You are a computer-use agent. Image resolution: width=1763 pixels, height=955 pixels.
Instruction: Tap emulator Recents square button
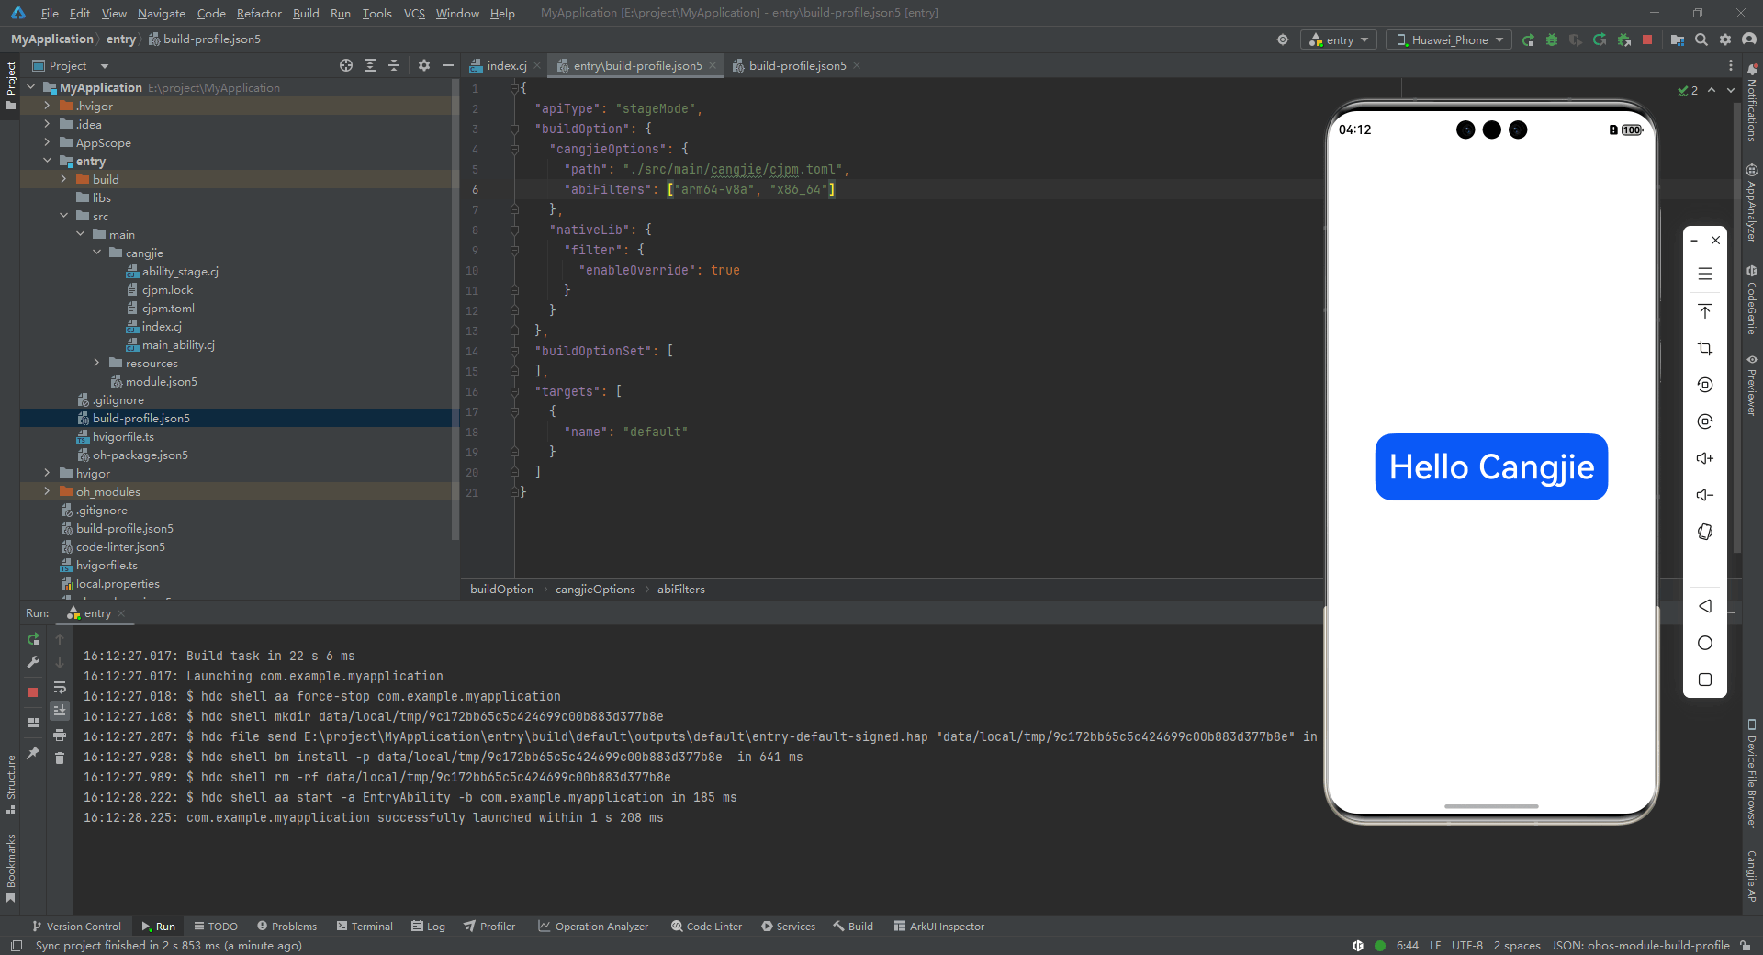tap(1705, 680)
